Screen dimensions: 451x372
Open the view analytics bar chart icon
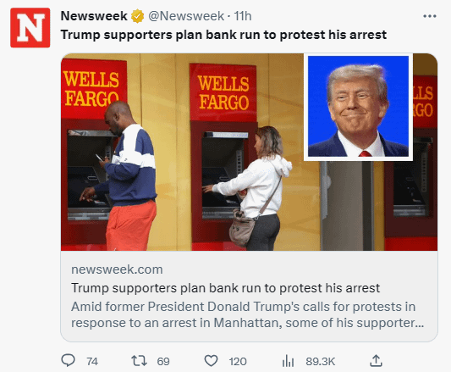click(288, 361)
